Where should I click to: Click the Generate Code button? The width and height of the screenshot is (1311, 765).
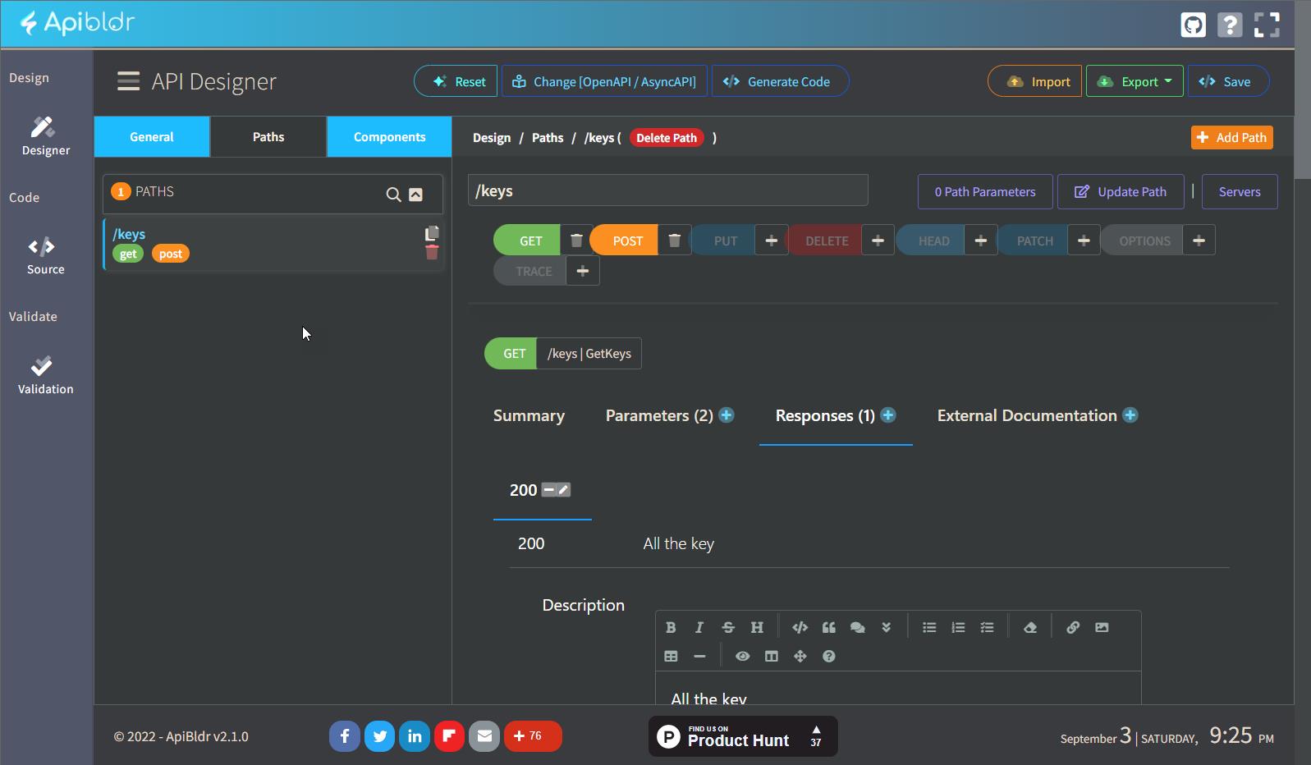coord(779,81)
